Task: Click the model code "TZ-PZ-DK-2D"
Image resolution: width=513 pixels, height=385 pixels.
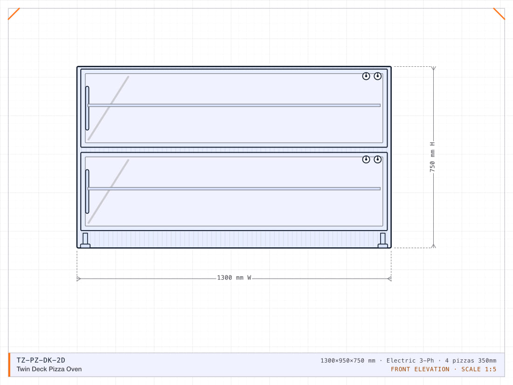Action: click(41, 360)
